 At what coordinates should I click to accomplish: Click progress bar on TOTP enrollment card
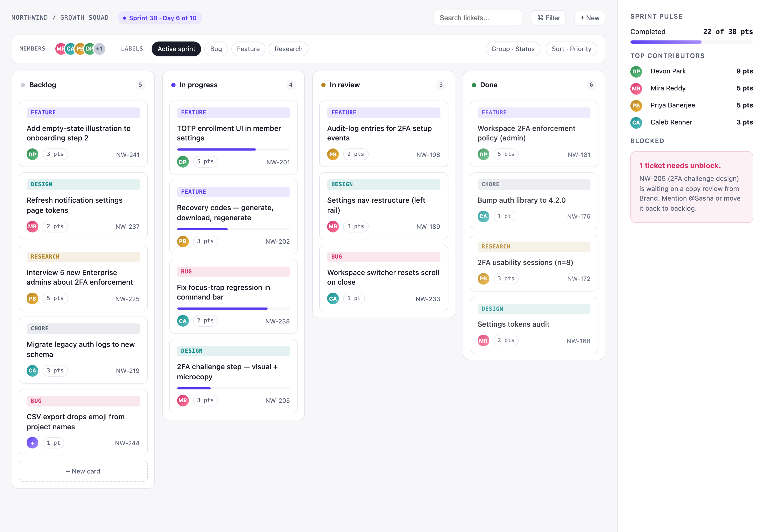233,150
